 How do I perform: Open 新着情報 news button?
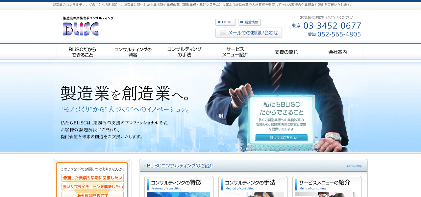249,22
